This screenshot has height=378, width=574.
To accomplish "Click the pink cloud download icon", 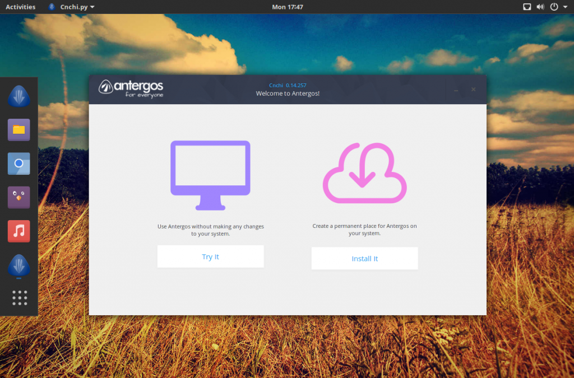I will click(364, 173).
